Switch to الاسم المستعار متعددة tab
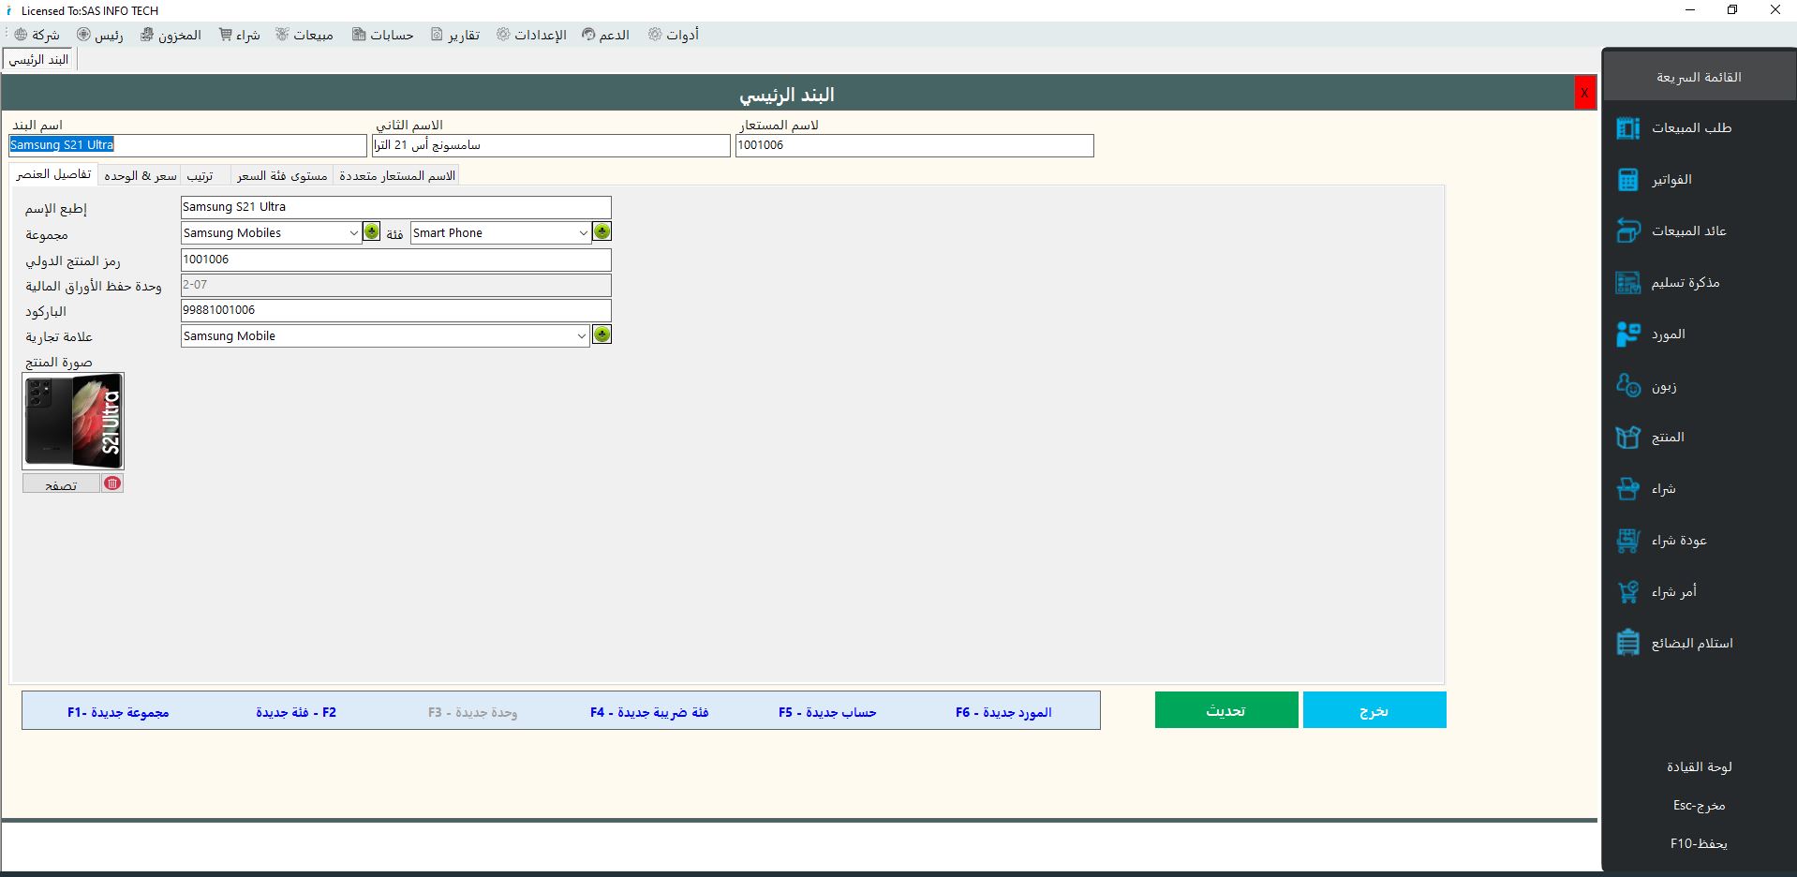Image resolution: width=1797 pixels, height=877 pixels. (397, 175)
